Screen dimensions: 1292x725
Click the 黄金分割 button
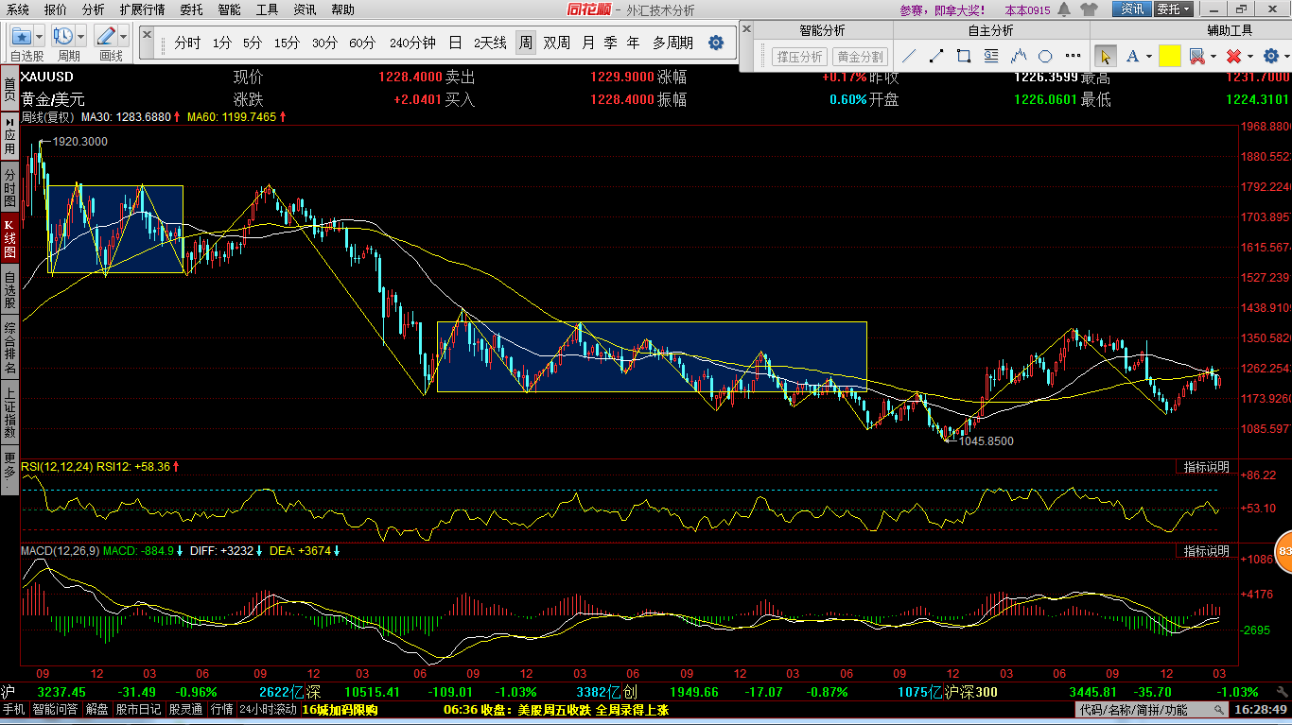[x=860, y=57]
